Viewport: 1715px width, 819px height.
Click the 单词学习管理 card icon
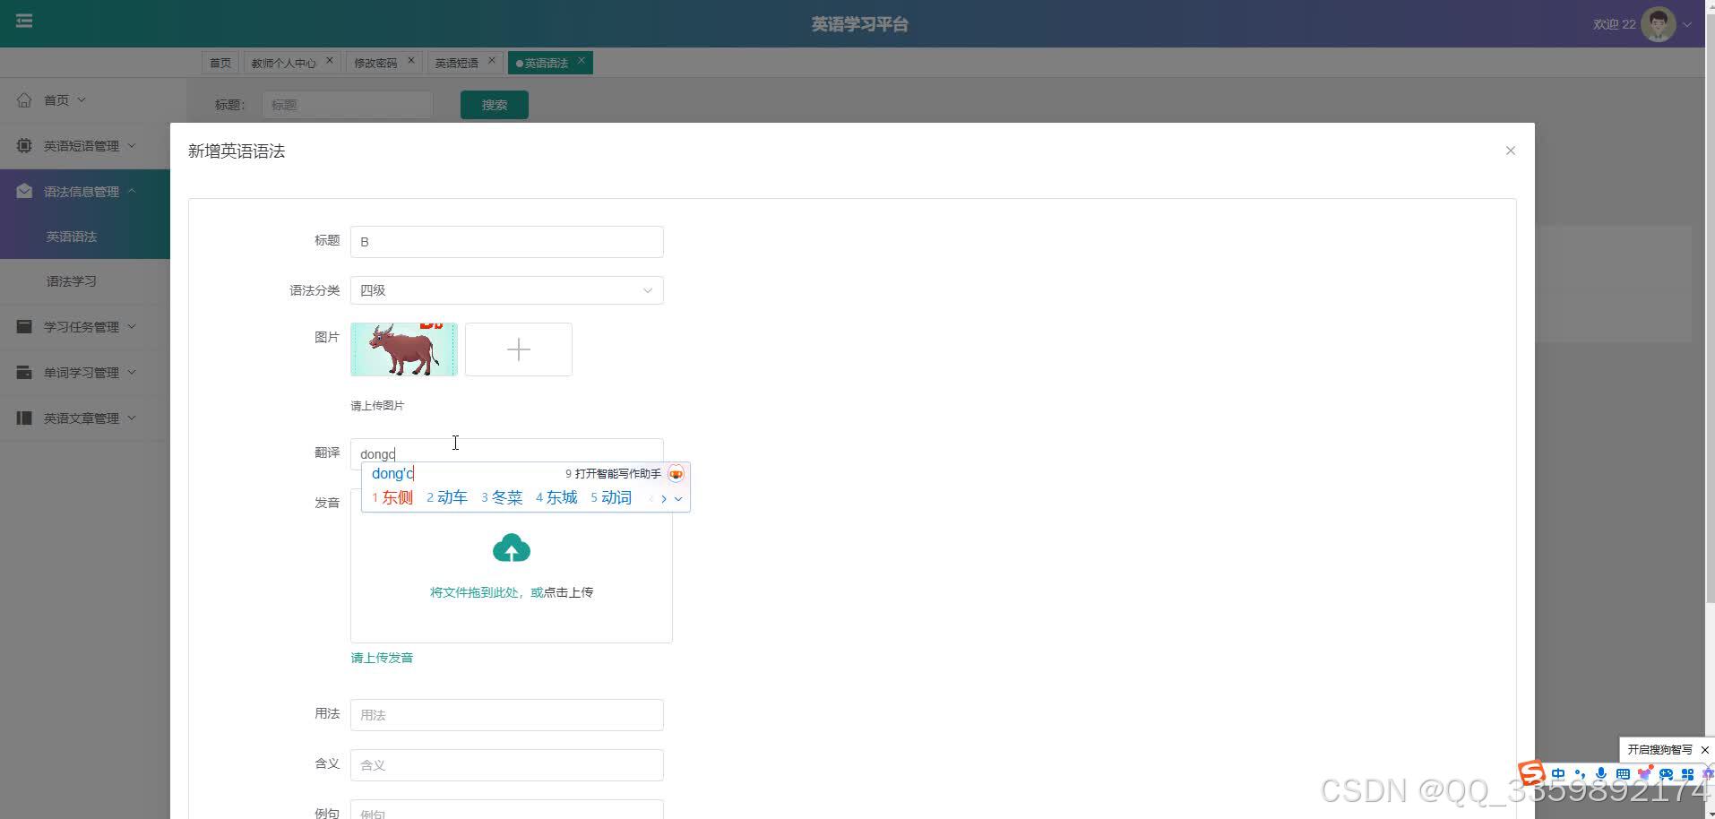point(24,372)
